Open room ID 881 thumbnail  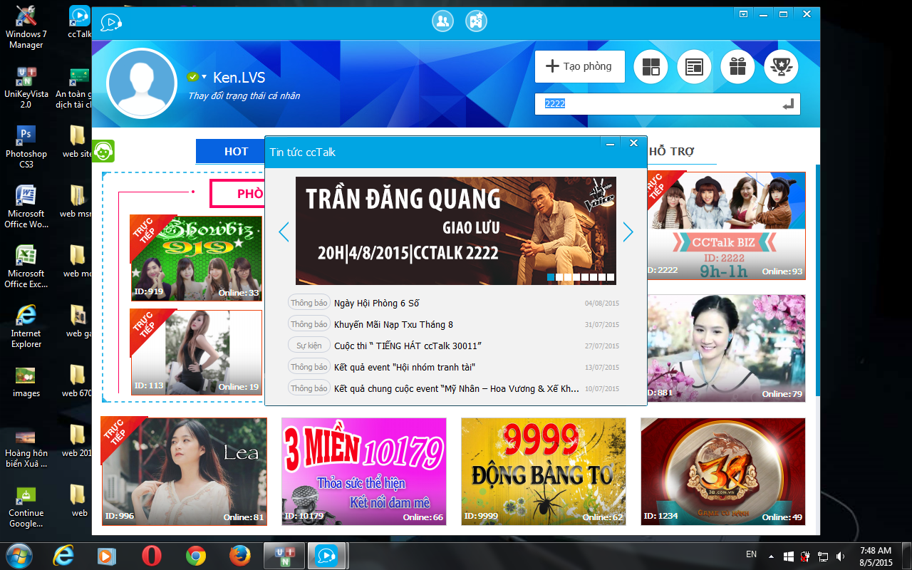(726, 348)
